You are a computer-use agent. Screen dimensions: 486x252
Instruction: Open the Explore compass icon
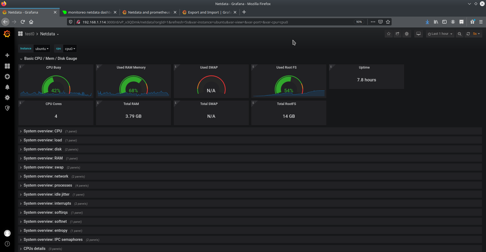click(x=7, y=77)
